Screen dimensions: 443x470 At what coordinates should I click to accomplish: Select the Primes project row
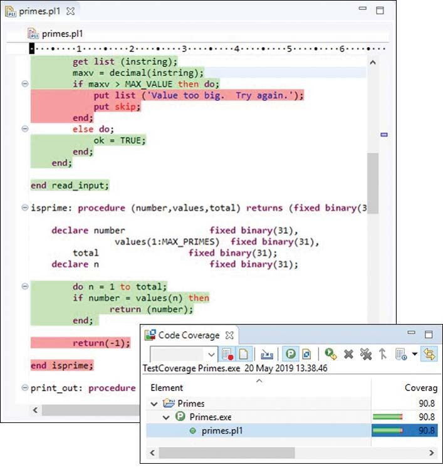[291, 404]
